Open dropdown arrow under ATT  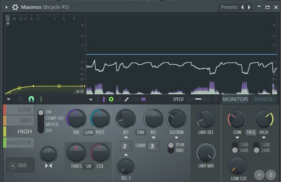pyautogui.click(x=126, y=138)
